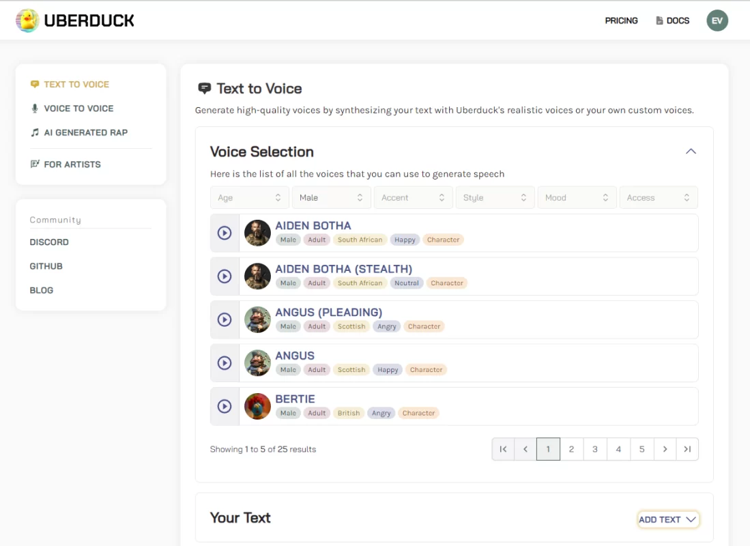Click the Character tag on Bertie
The image size is (750, 546).
click(418, 413)
